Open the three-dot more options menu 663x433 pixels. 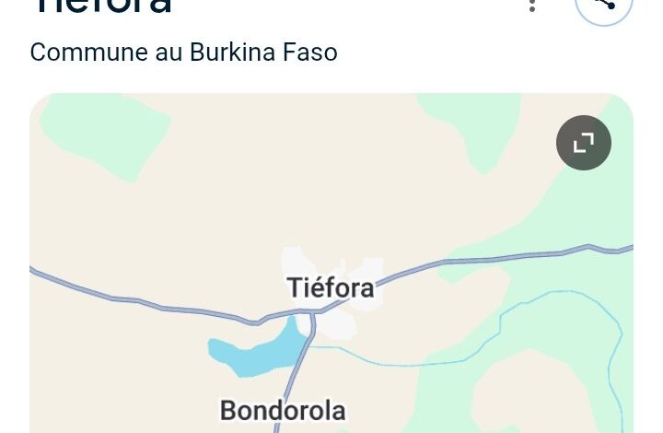(532, 5)
